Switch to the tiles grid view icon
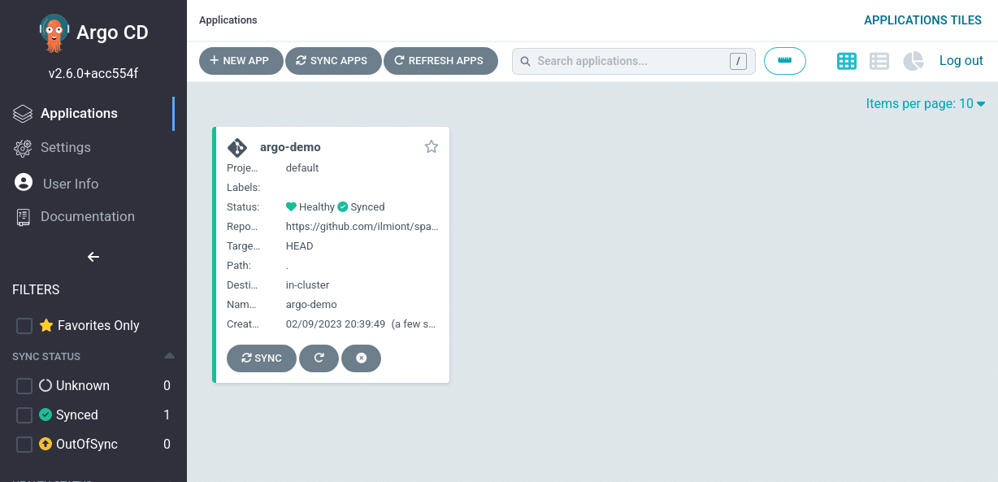The image size is (998, 482). tap(847, 61)
